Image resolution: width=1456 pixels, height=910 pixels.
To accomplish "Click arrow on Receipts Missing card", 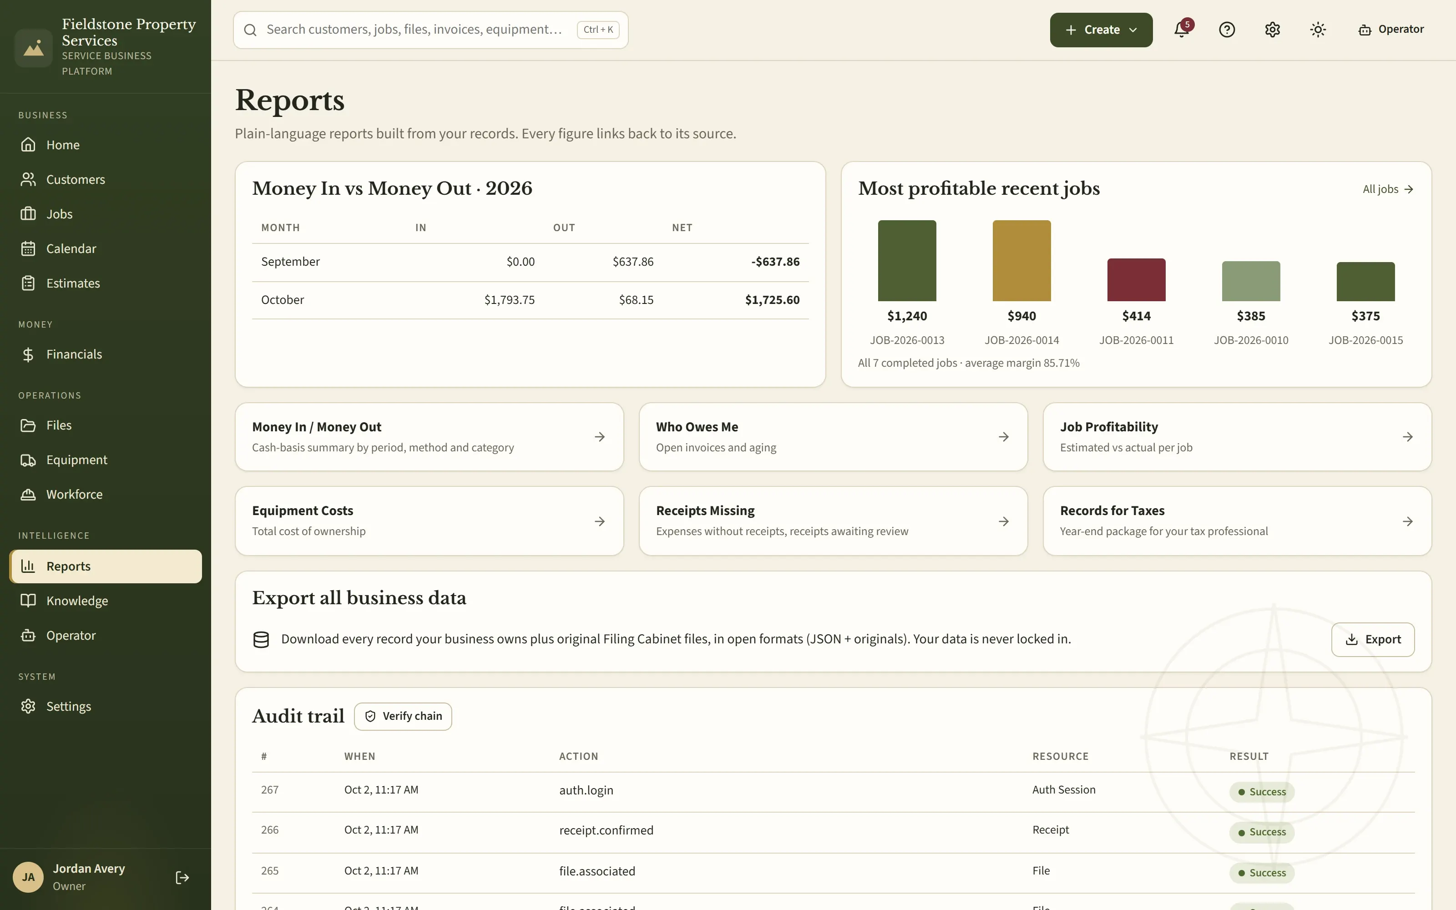I will click(x=1004, y=521).
